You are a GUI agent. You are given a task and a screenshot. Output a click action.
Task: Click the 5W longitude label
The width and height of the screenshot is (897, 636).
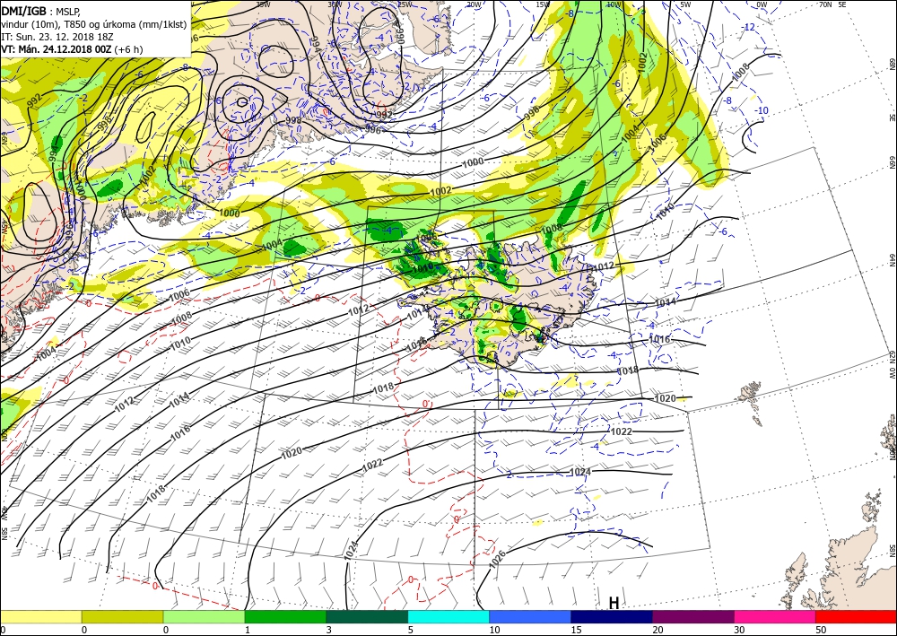click(685, 4)
